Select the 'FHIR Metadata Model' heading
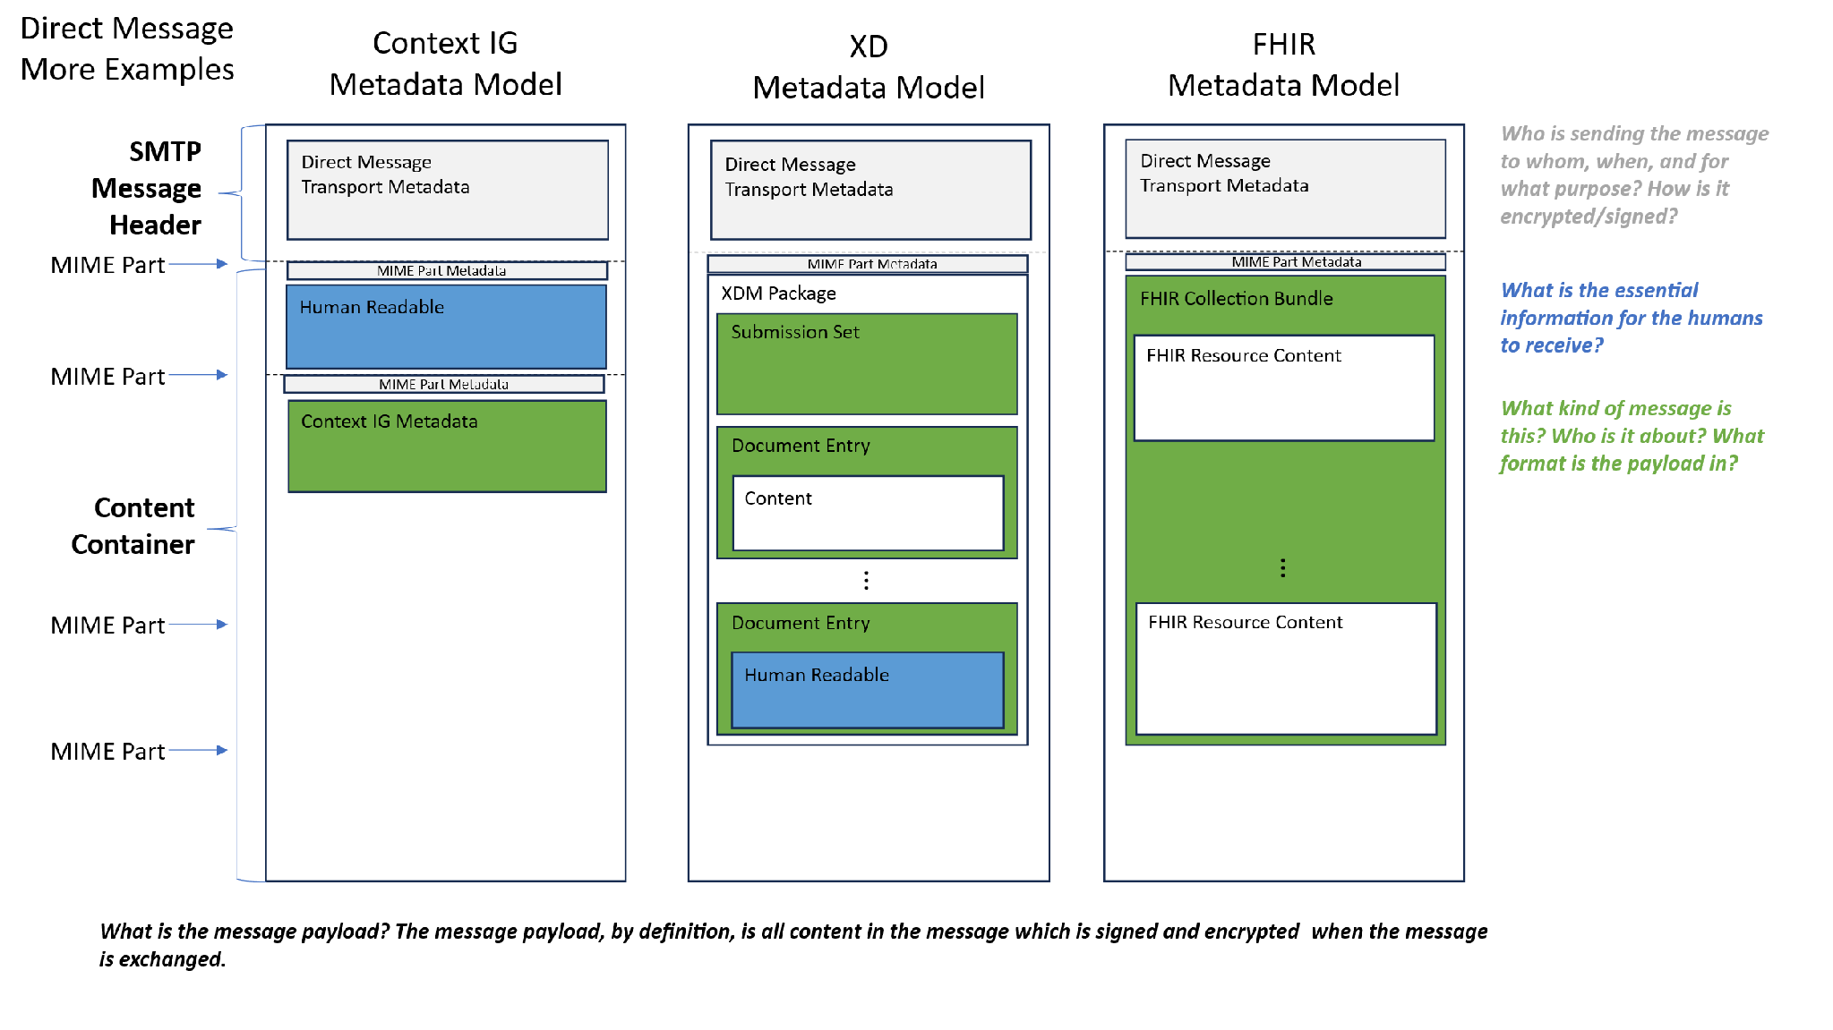The image size is (1833, 1030). (x=1283, y=64)
